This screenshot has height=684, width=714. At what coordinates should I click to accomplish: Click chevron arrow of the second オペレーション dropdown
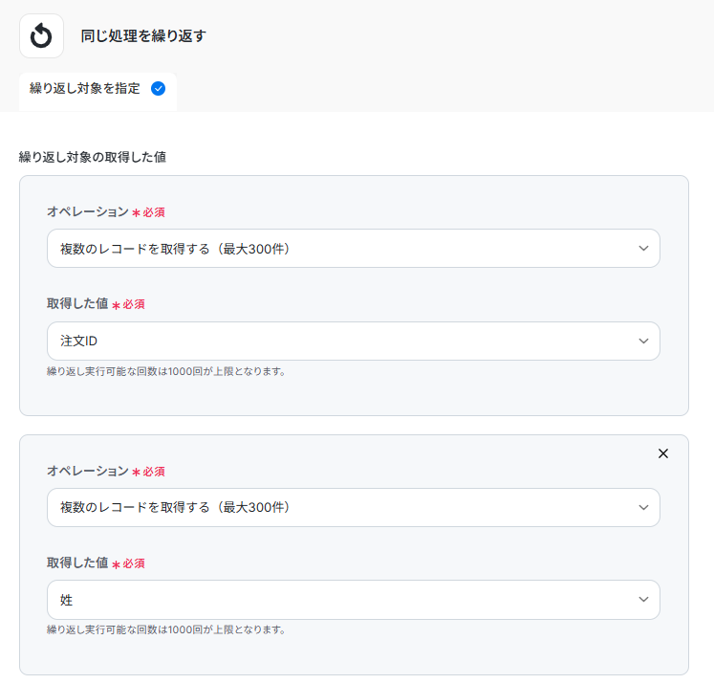643,507
